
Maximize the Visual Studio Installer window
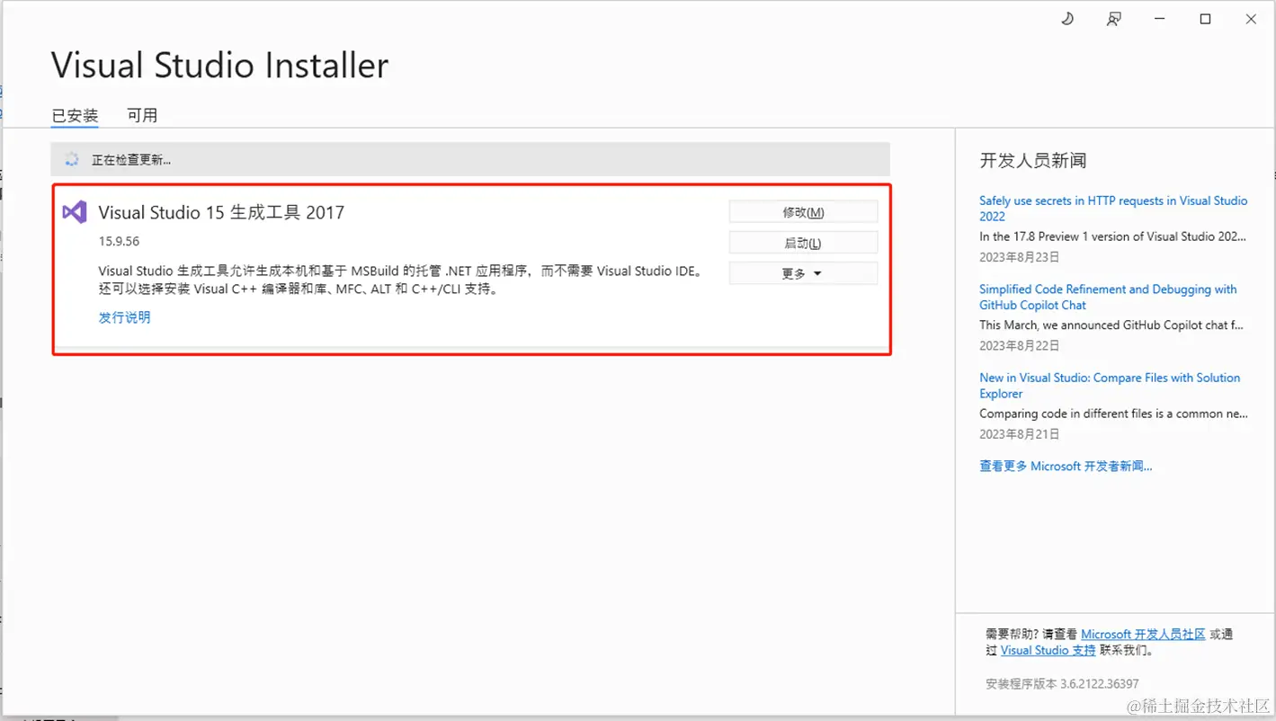pyautogui.click(x=1206, y=19)
